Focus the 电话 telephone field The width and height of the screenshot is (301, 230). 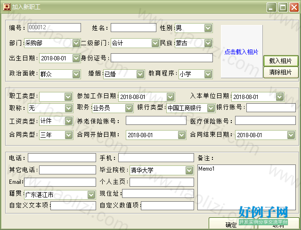pyautogui.click(x=62, y=158)
